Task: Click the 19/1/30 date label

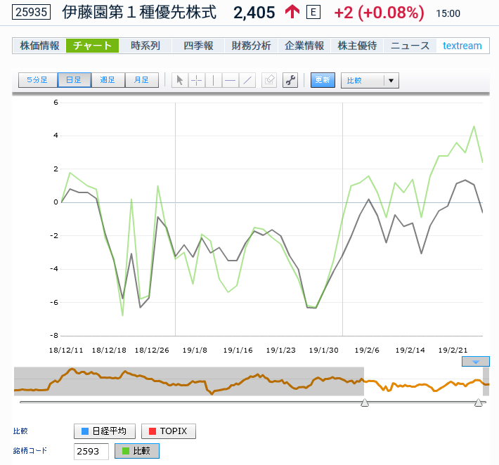Action: [x=324, y=351]
